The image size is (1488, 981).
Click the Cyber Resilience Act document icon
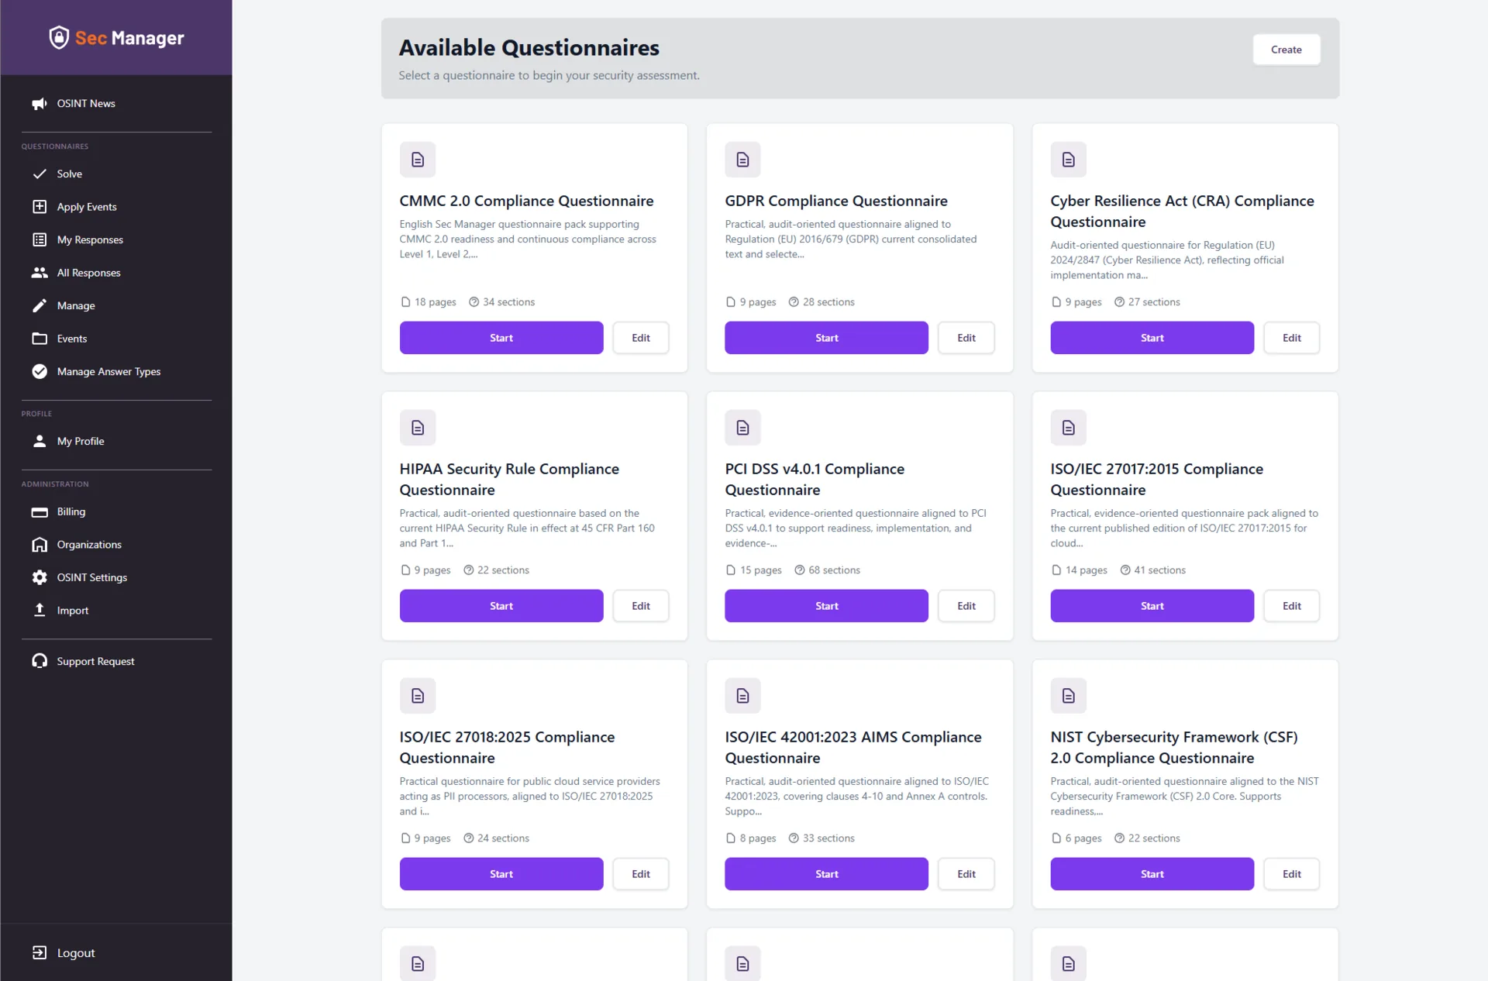(1068, 160)
